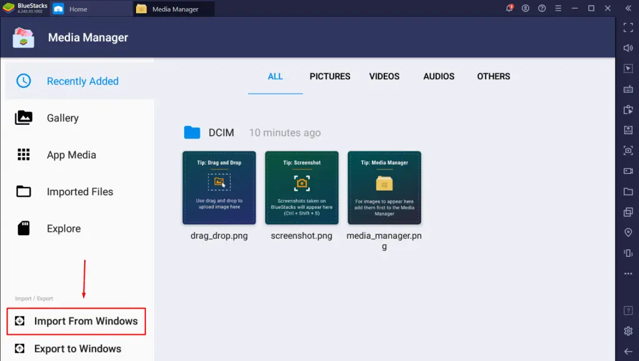Switch to the AUDIOS tab
Image resolution: width=639 pixels, height=361 pixels.
[x=439, y=77]
